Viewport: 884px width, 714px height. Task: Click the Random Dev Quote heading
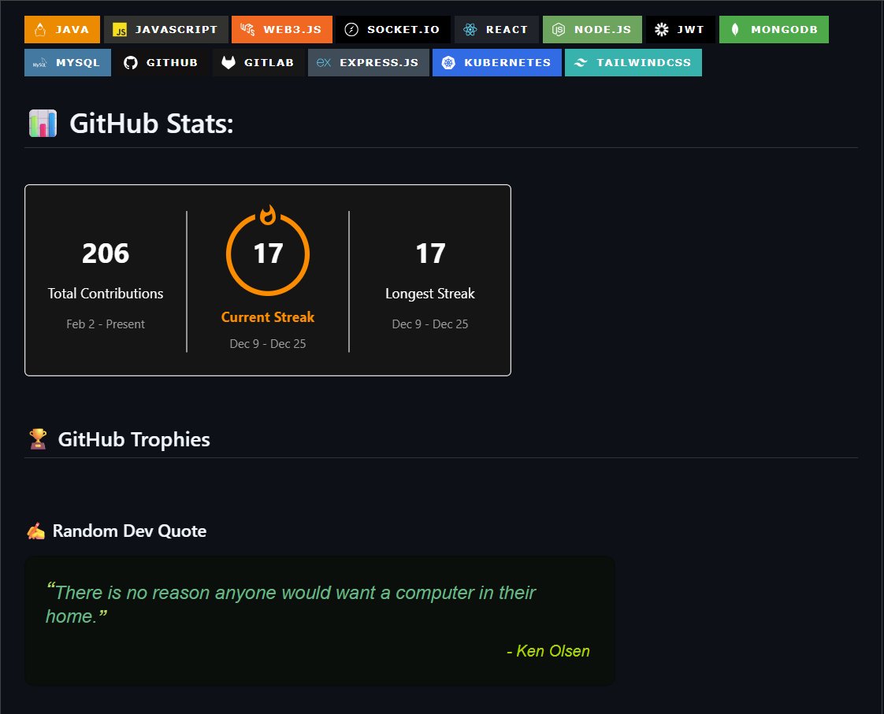click(x=129, y=531)
